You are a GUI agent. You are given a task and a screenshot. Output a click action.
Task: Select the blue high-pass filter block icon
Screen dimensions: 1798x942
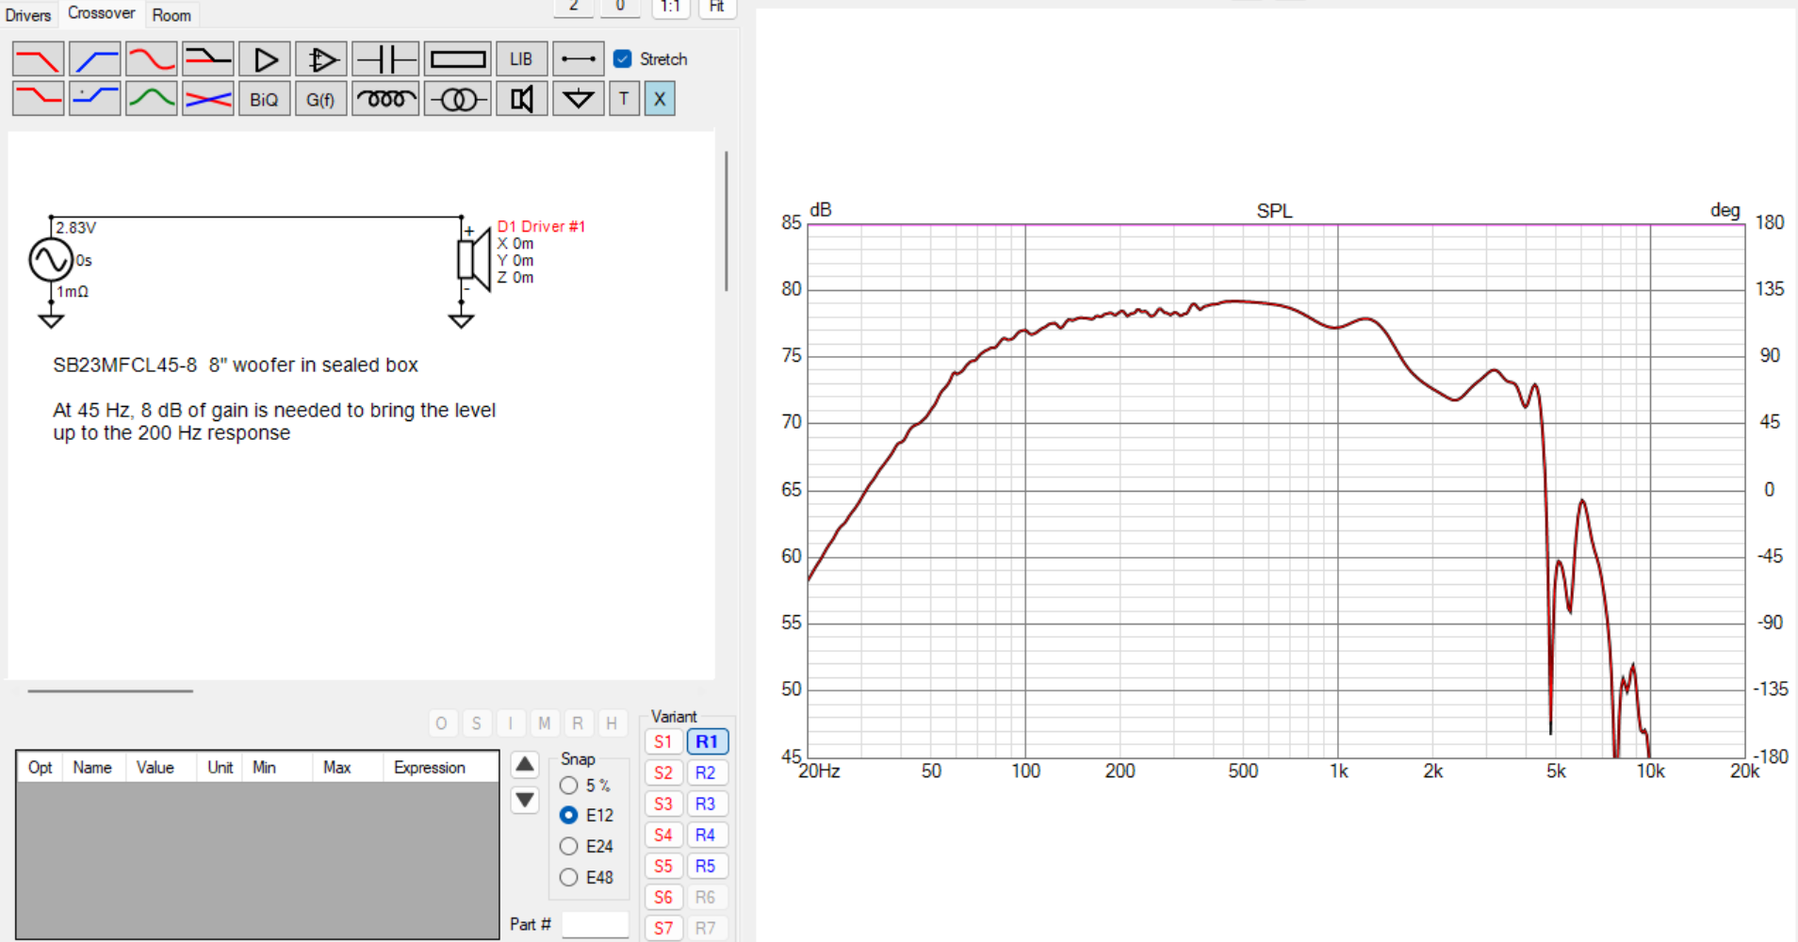[x=94, y=59]
